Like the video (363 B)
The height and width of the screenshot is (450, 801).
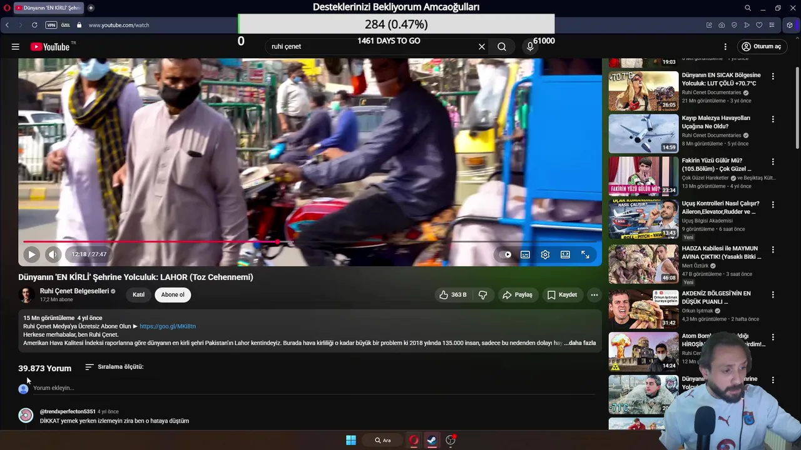[x=453, y=295]
